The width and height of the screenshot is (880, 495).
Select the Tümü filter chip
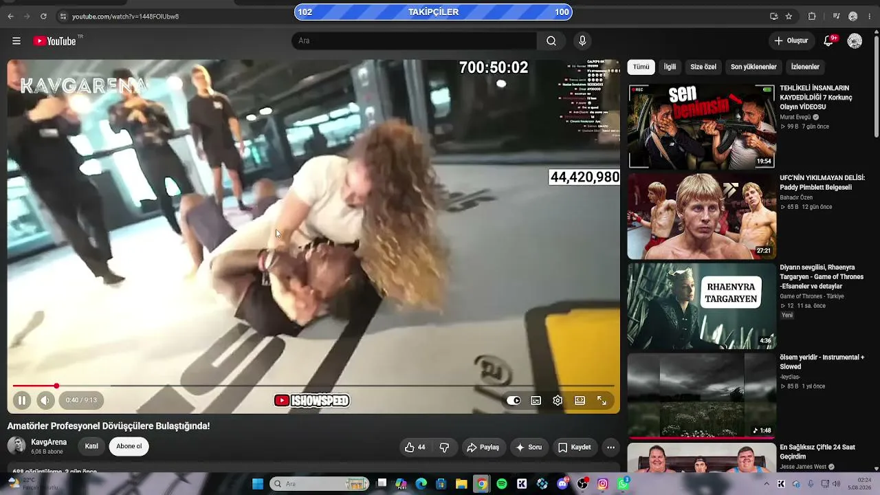(x=641, y=67)
